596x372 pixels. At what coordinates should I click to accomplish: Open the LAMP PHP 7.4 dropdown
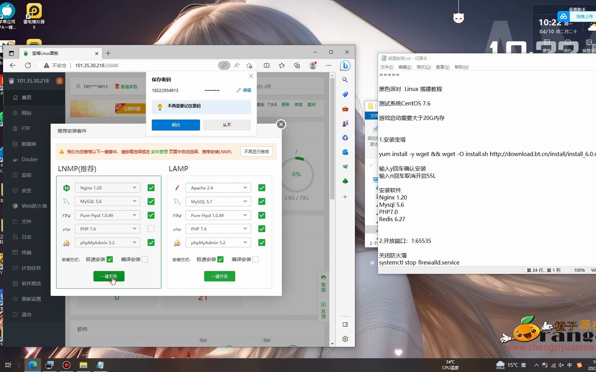(x=218, y=229)
